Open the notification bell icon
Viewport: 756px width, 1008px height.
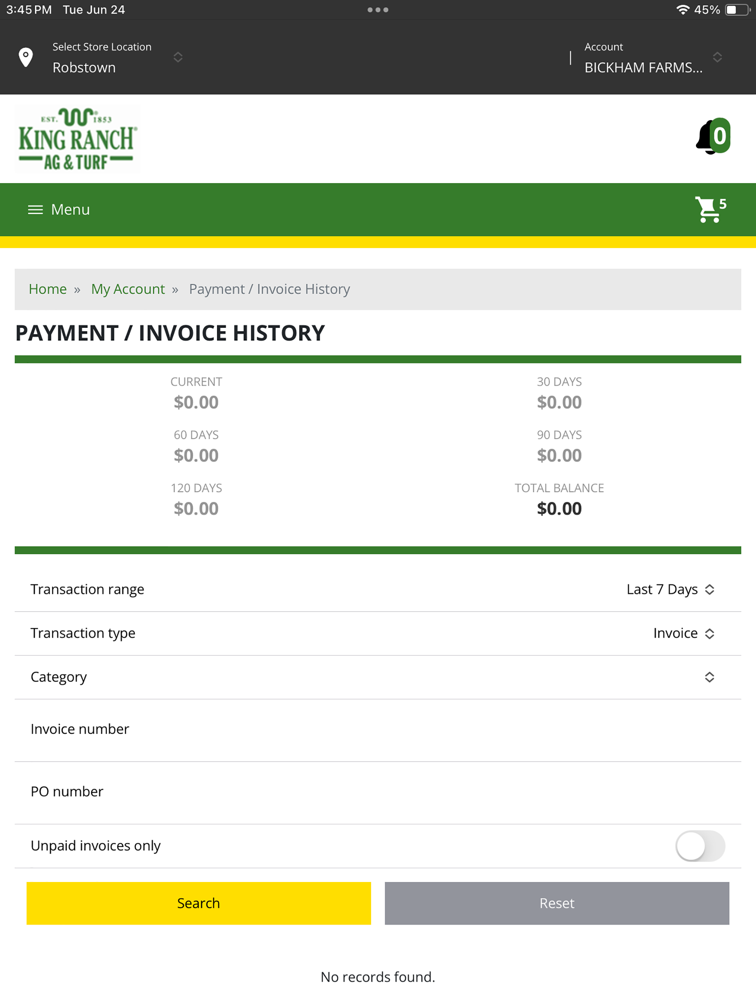point(713,136)
